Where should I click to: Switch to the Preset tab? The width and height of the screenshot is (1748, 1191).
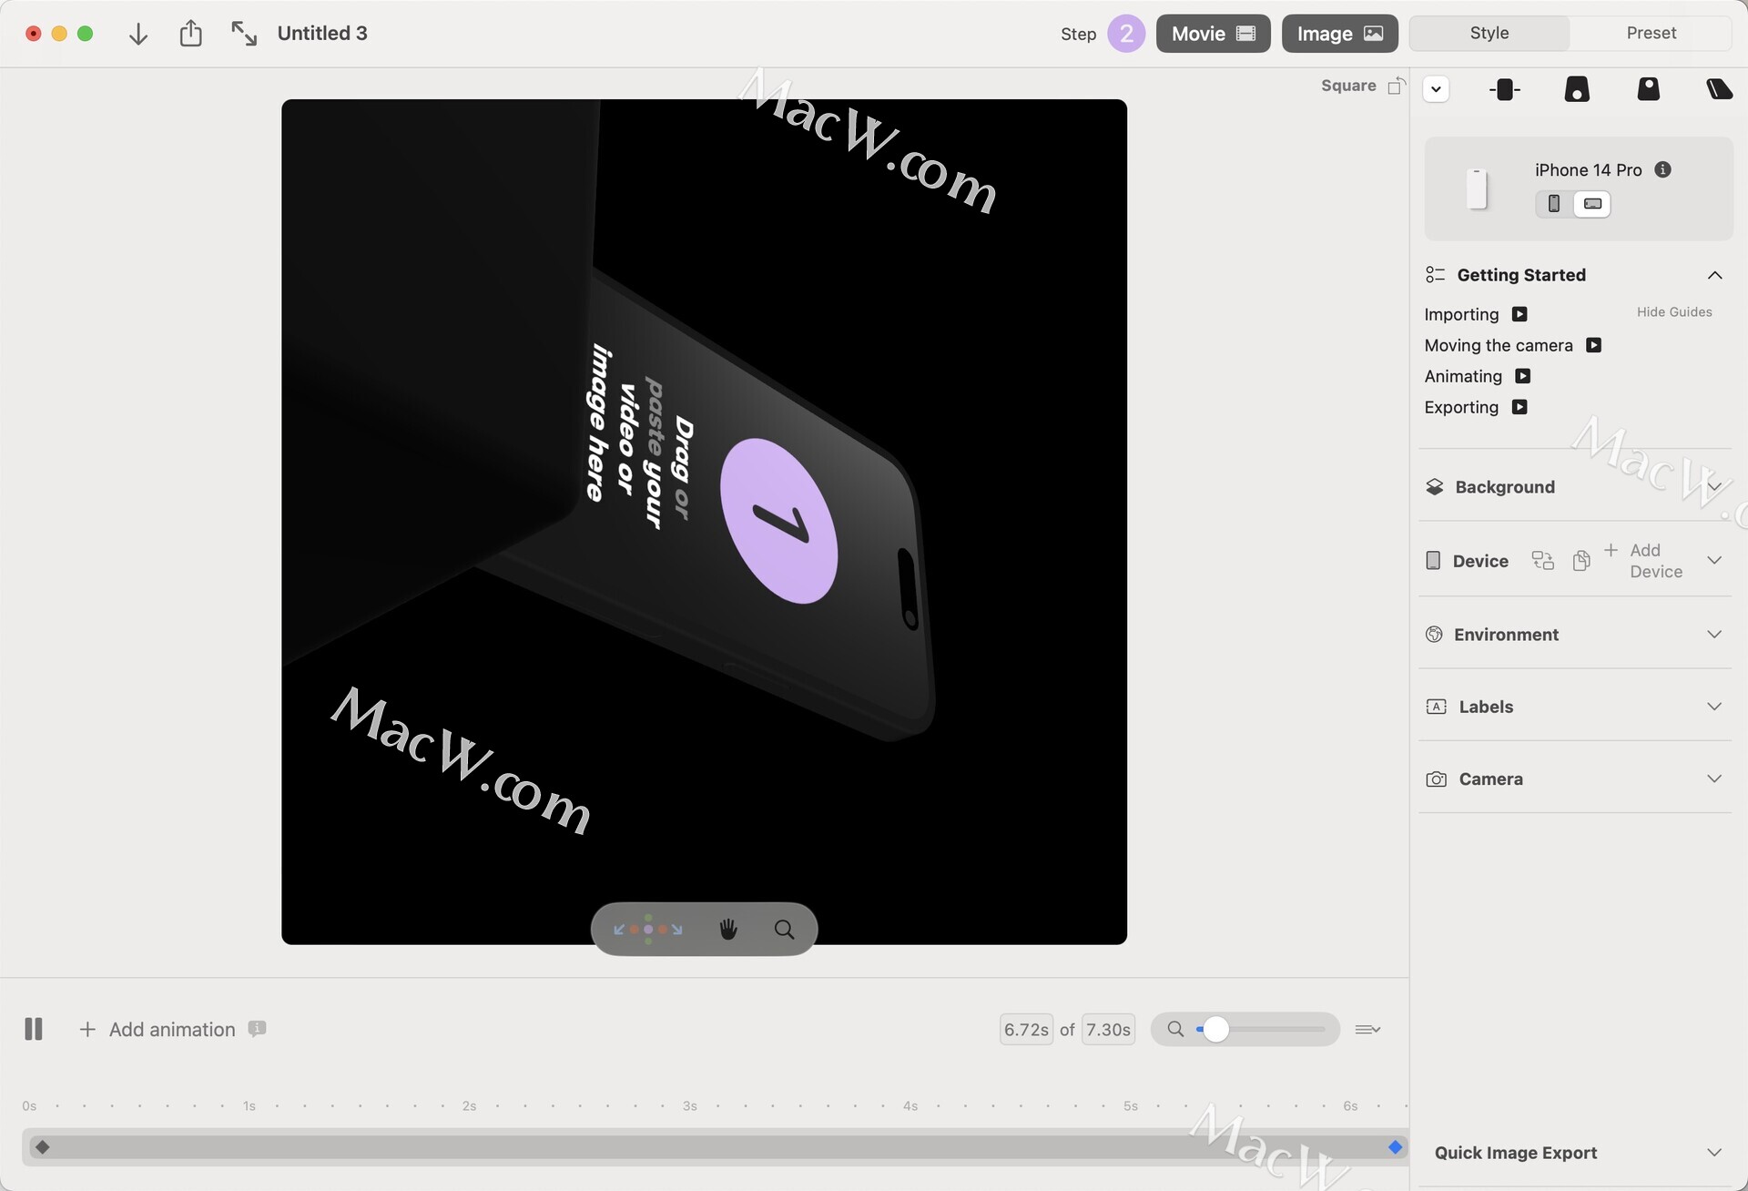[1651, 33]
